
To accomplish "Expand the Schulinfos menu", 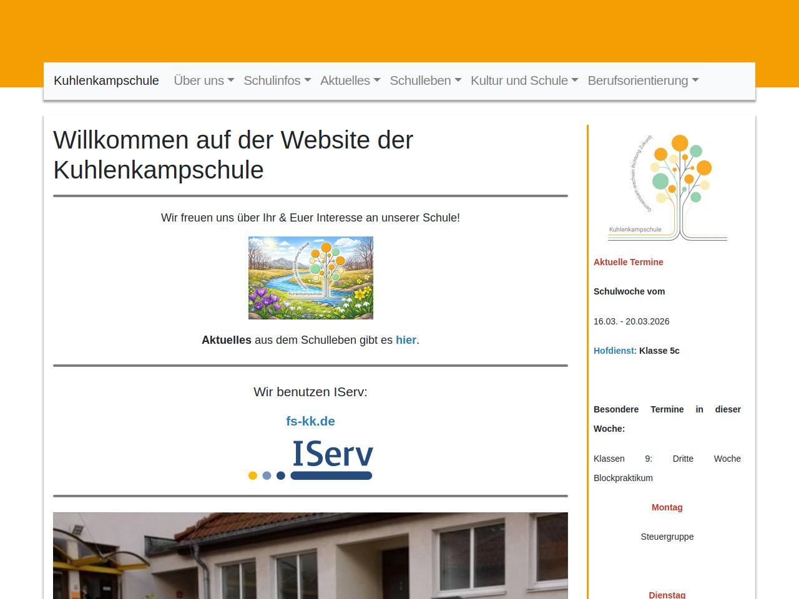I will pyautogui.click(x=277, y=80).
